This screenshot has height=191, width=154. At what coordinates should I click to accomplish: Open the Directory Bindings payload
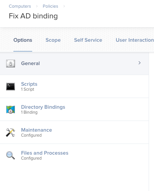(x=74, y=109)
